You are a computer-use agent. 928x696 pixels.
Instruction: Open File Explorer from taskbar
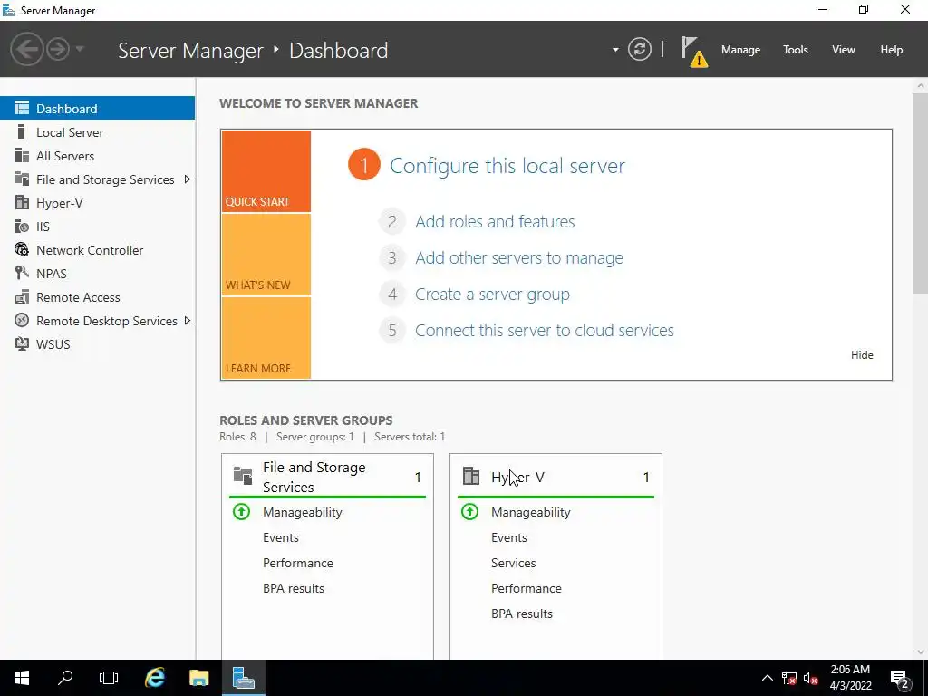tap(198, 678)
